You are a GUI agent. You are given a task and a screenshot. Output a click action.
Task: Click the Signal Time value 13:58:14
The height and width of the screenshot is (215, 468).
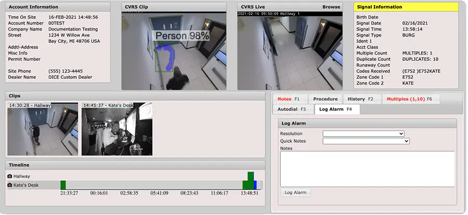pyautogui.click(x=413, y=29)
